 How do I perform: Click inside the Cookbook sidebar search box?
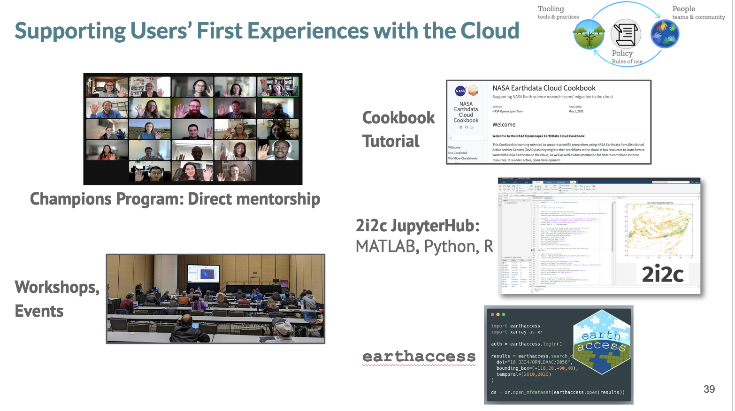[466, 137]
